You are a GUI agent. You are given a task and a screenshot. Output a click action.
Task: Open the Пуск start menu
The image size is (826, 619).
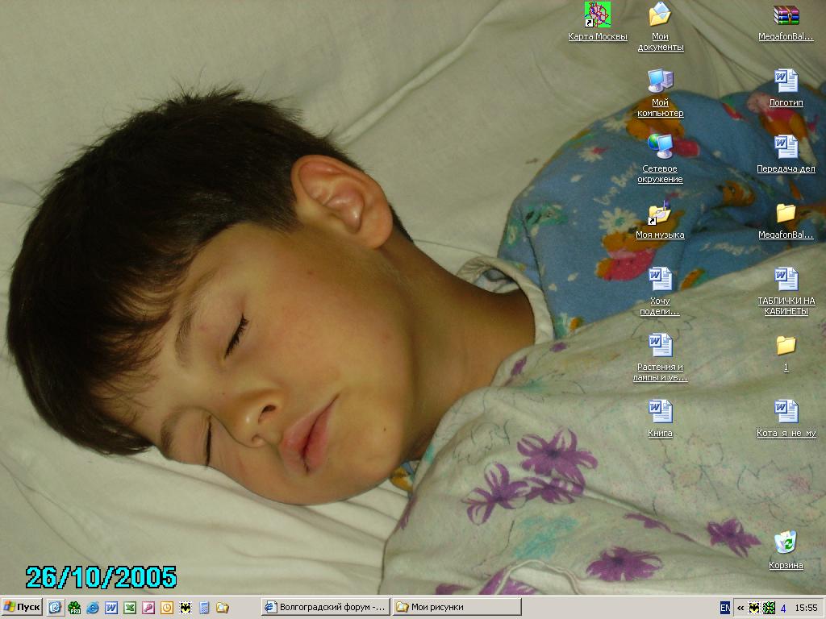click(22, 607)
